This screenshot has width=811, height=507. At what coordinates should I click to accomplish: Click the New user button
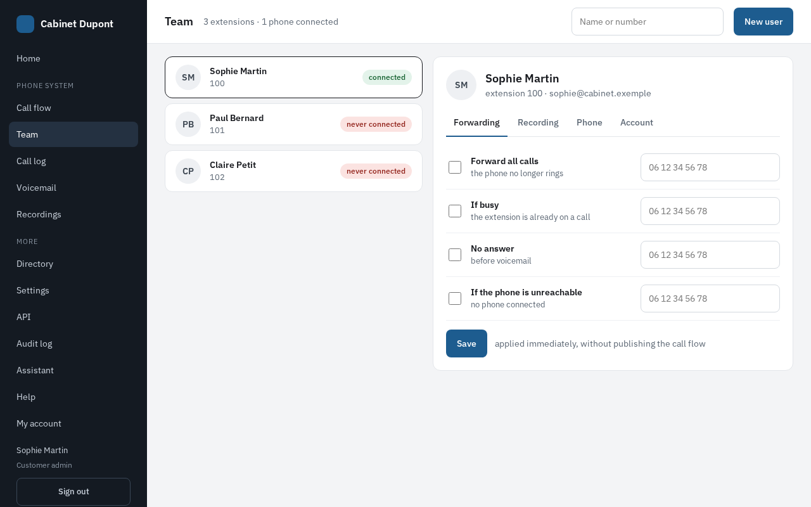[763, 22]
